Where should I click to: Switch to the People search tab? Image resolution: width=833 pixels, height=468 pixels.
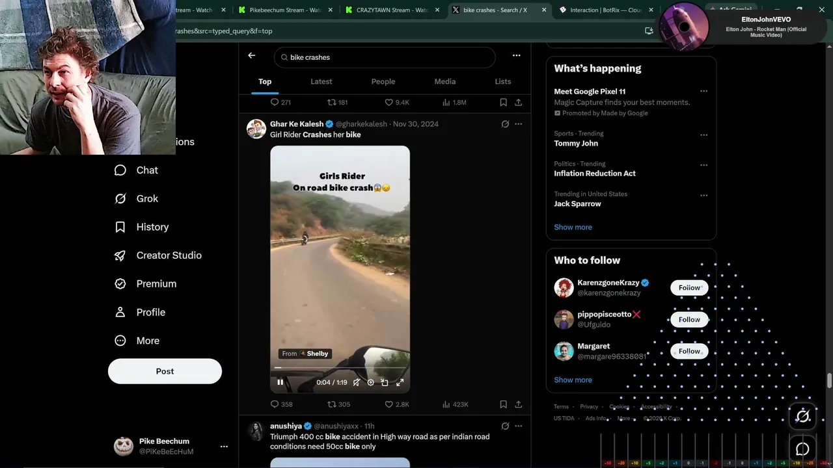(383, 81)
